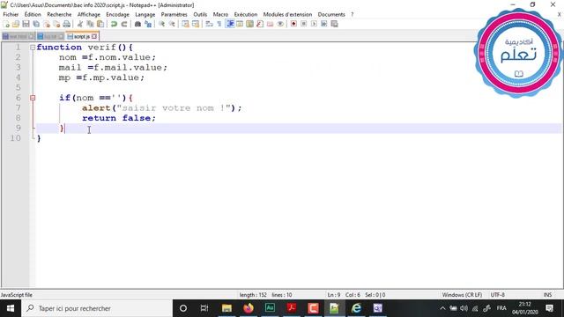Save the current file via toolbar
564x317 pixels.
click(26, 24)
